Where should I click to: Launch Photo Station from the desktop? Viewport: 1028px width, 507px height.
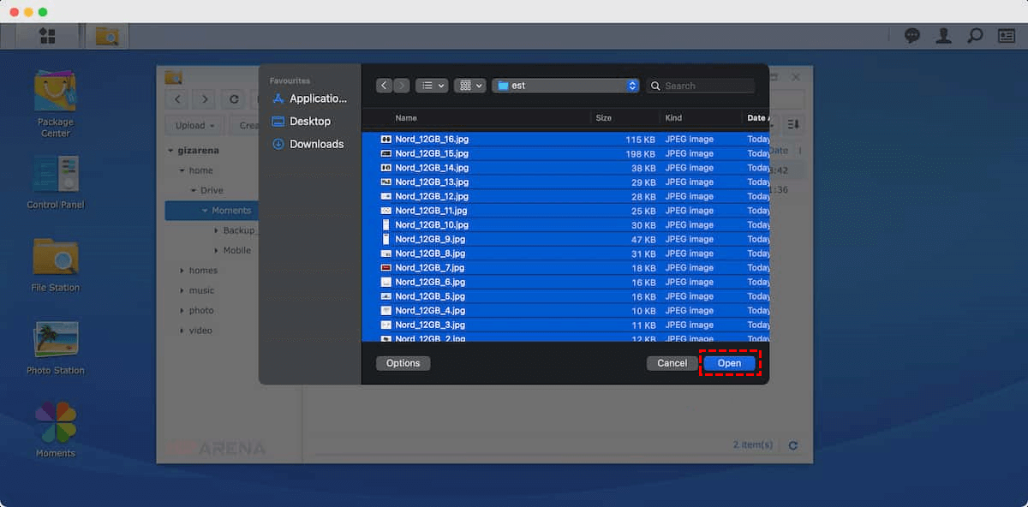click(x=55, y=348)
